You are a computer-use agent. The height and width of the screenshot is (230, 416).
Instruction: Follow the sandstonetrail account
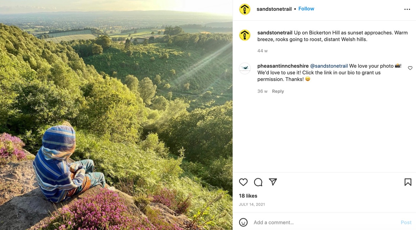[x=306, y=9]
